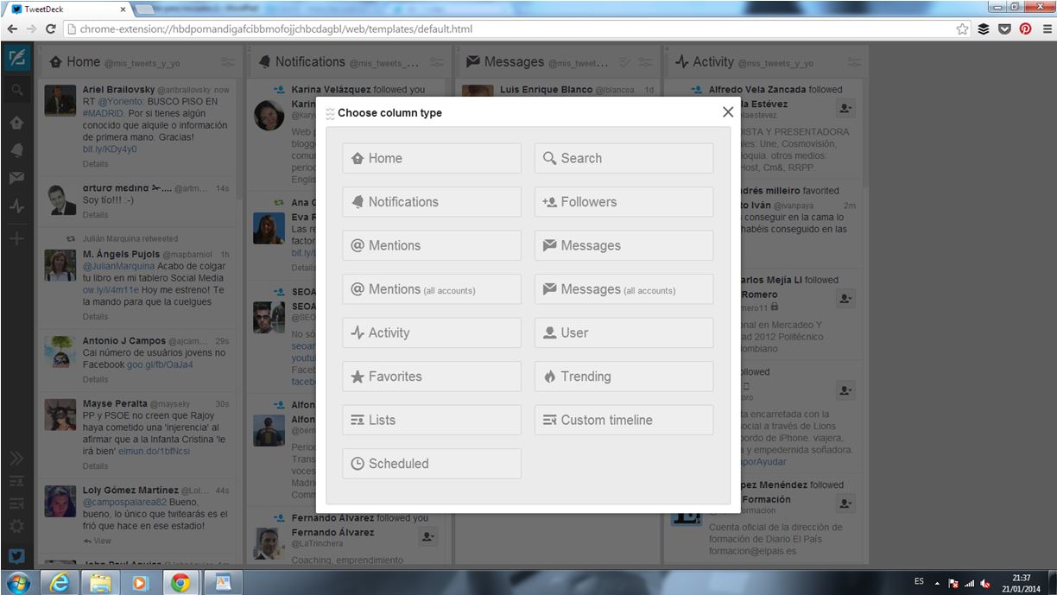The width and height of the screenshot is (1057, 595).
Task: Click the Chrome bookmark star icon
Action: (x=962, y=28)
